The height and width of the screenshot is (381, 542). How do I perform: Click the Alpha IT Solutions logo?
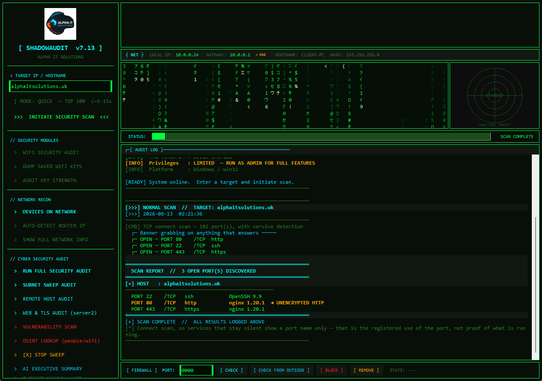(60, 24)
